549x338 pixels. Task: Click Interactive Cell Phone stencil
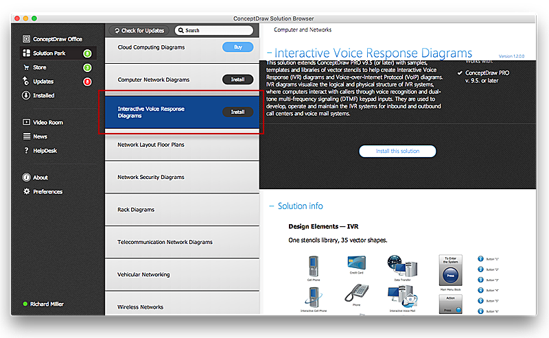point(314,297)
